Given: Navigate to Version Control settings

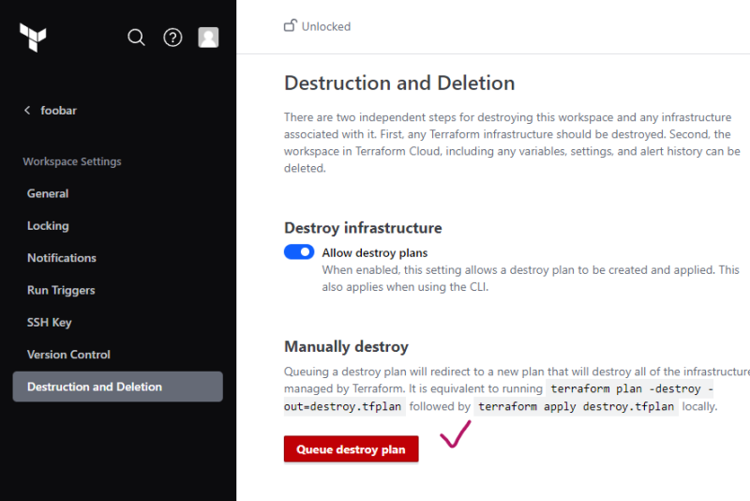Looking at the screenshot, I should click(x=68, y=355).
